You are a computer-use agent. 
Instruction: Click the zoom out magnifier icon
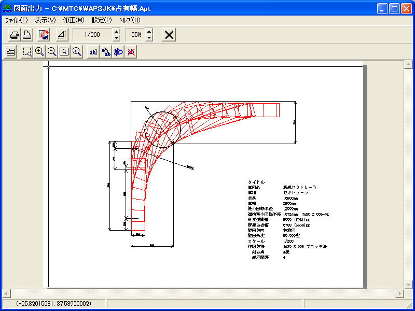coord(52,52)
